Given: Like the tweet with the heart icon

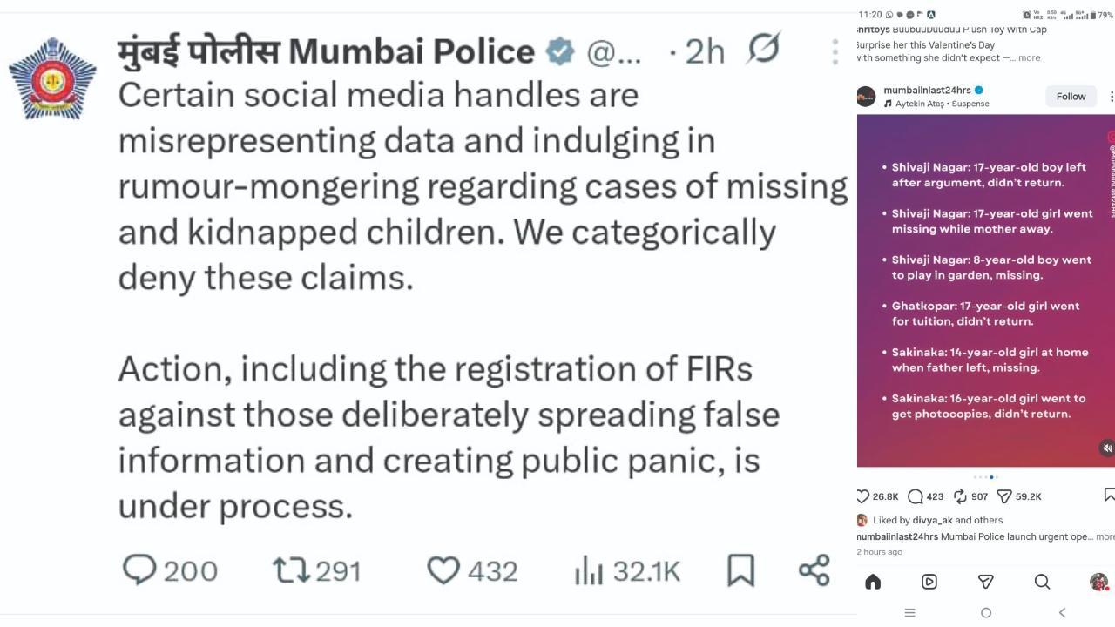Looking at the screenshot, I should (443, 570).
